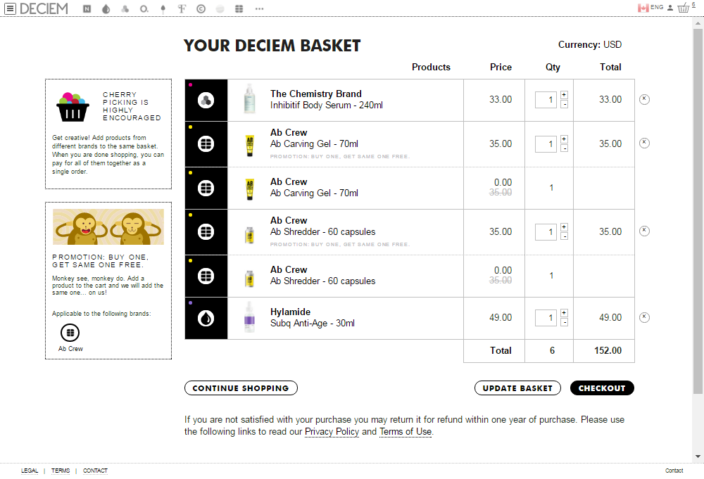Image resolution: width=704 pixels, height=479 pixels.
Task: Click the scrollbar down arrow
Action: tap(698, 456)
